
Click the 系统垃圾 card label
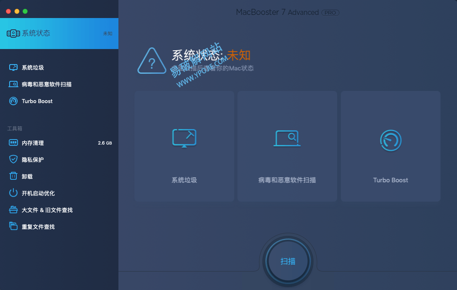tap(184, 180)
